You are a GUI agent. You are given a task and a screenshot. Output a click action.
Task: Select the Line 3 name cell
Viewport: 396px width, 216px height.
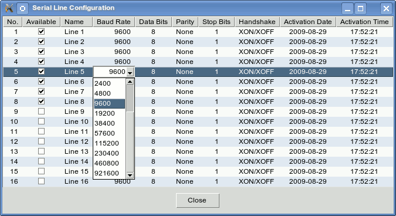76,52
